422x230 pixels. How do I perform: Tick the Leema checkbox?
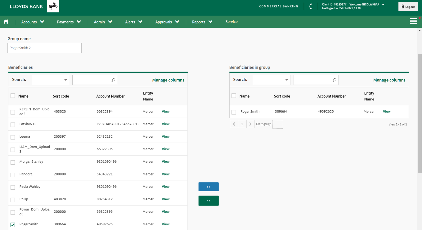13,137
